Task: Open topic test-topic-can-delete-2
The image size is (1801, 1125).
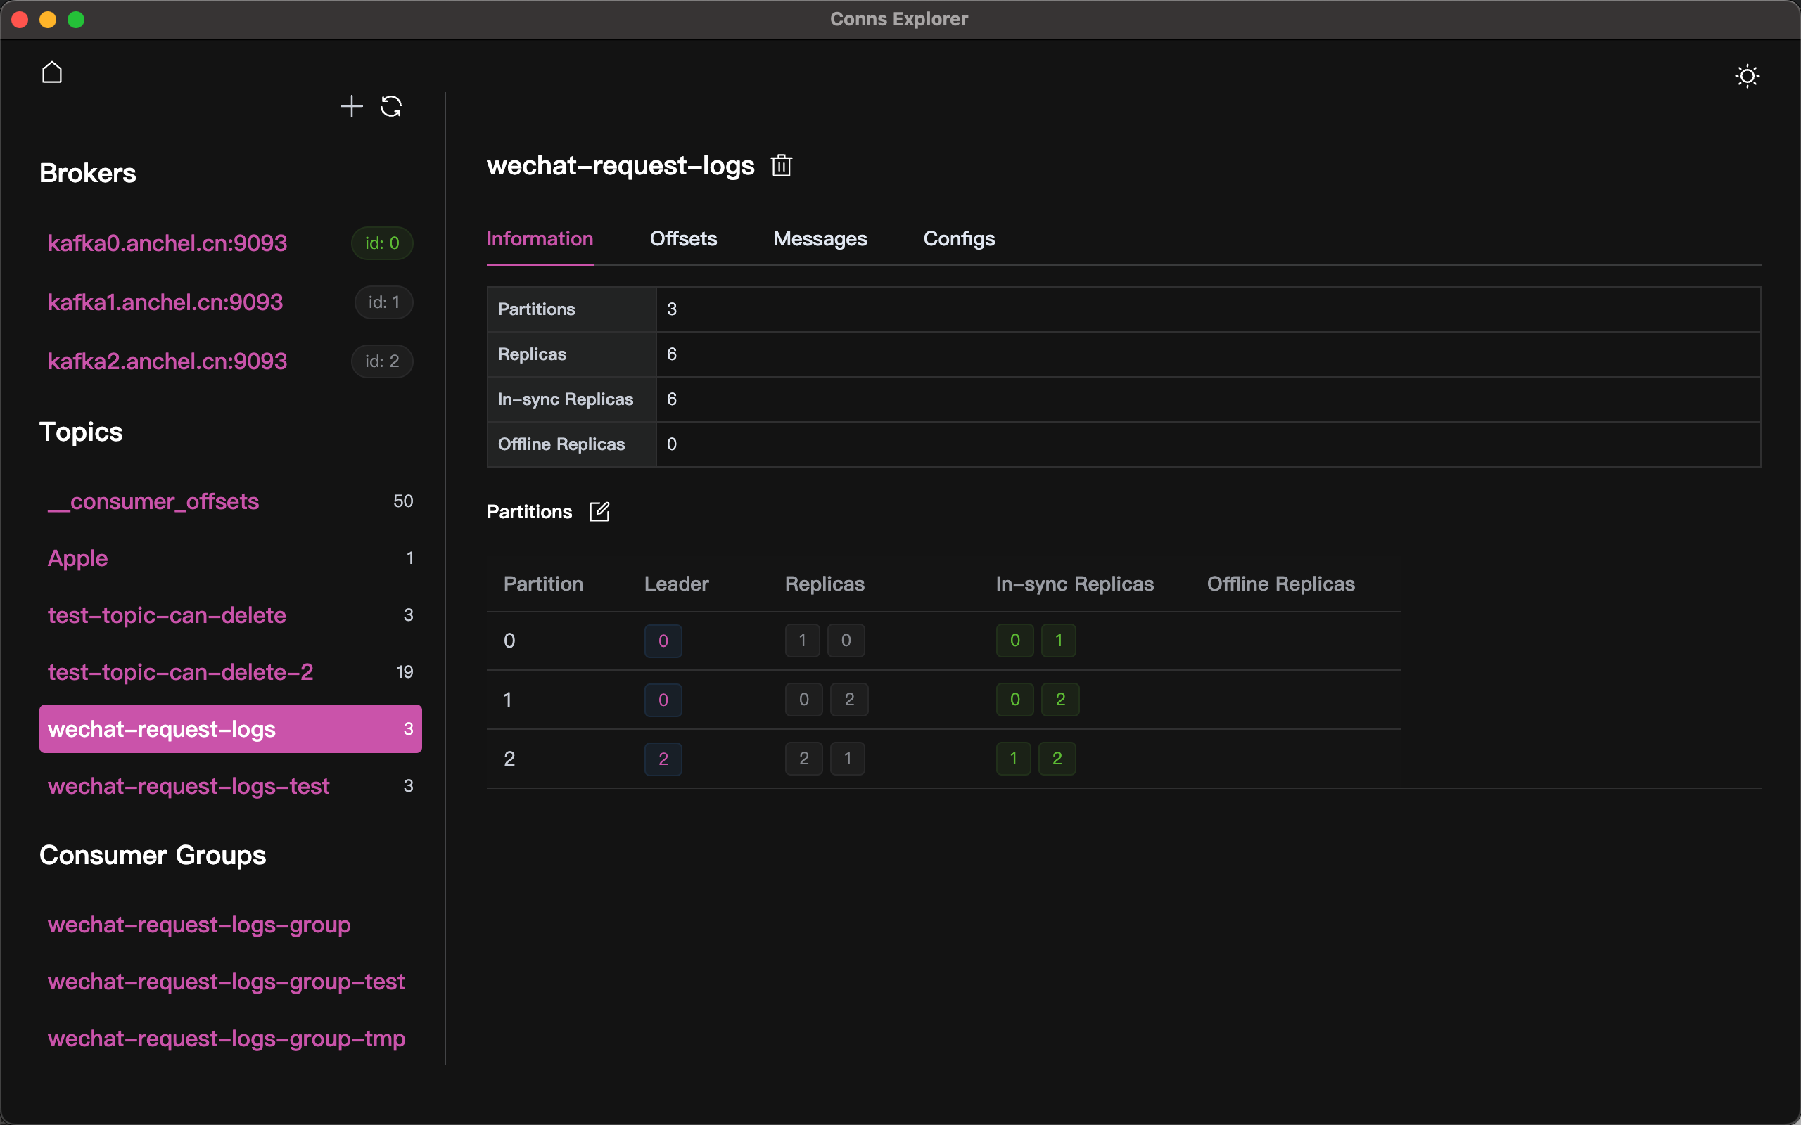Action: tap(180, 672)
